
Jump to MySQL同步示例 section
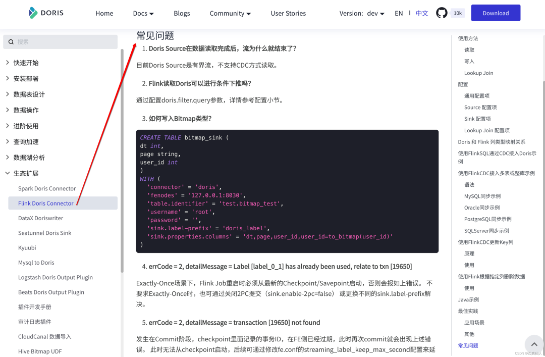coord(482,196)
